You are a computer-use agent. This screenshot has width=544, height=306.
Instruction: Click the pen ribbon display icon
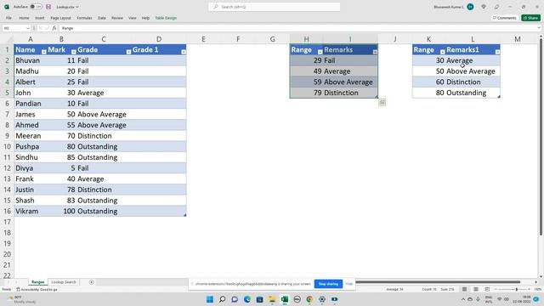[496, 7]
